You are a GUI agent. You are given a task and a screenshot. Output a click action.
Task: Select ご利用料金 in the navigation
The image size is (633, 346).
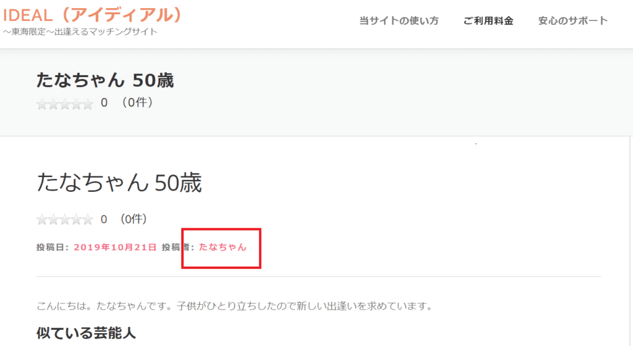click(488, 20)
